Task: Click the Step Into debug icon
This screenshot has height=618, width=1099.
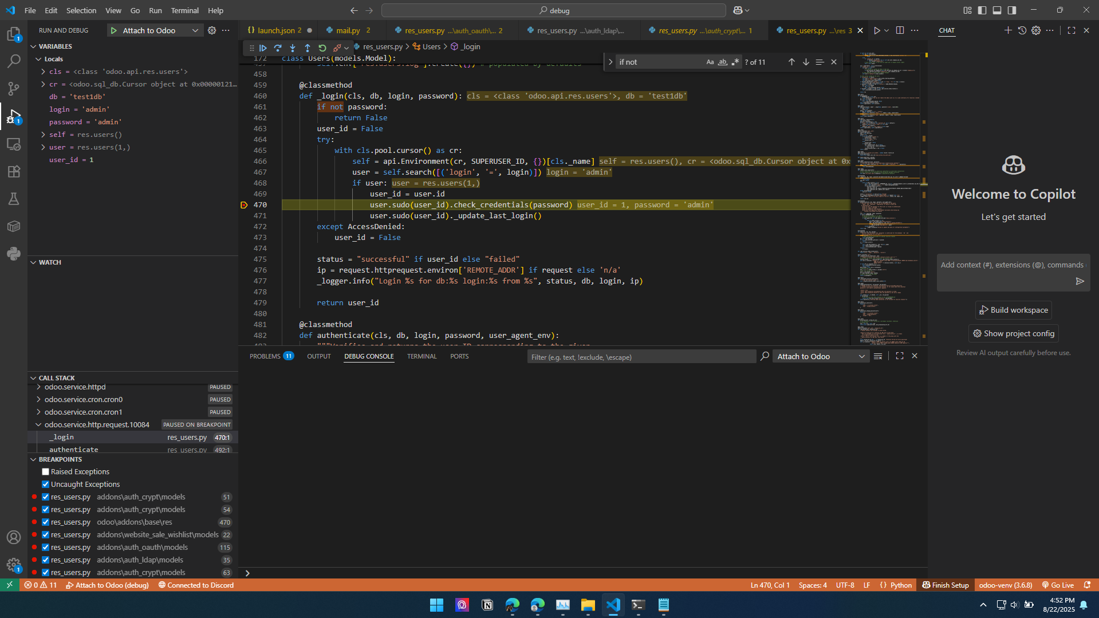Action: pyautogui.click(x=293, y=48)
